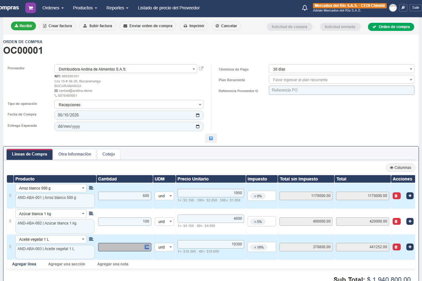422x281 pixels.
Task: Click the green Recibir button
Action: pos(23,26)
